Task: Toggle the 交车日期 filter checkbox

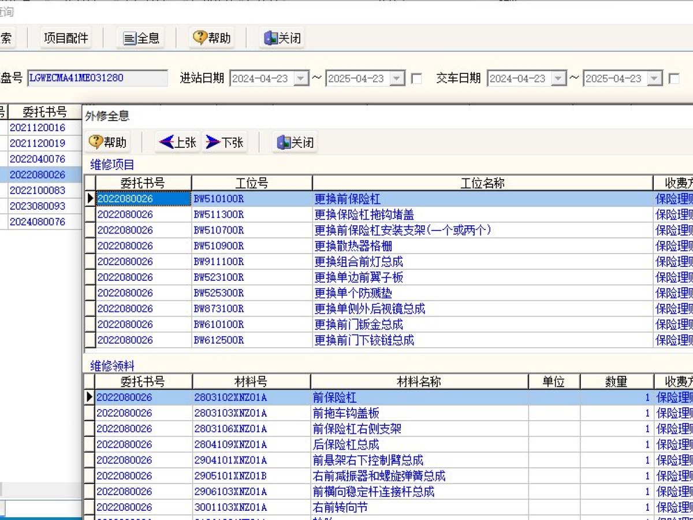Action: (x=674, y=79)
